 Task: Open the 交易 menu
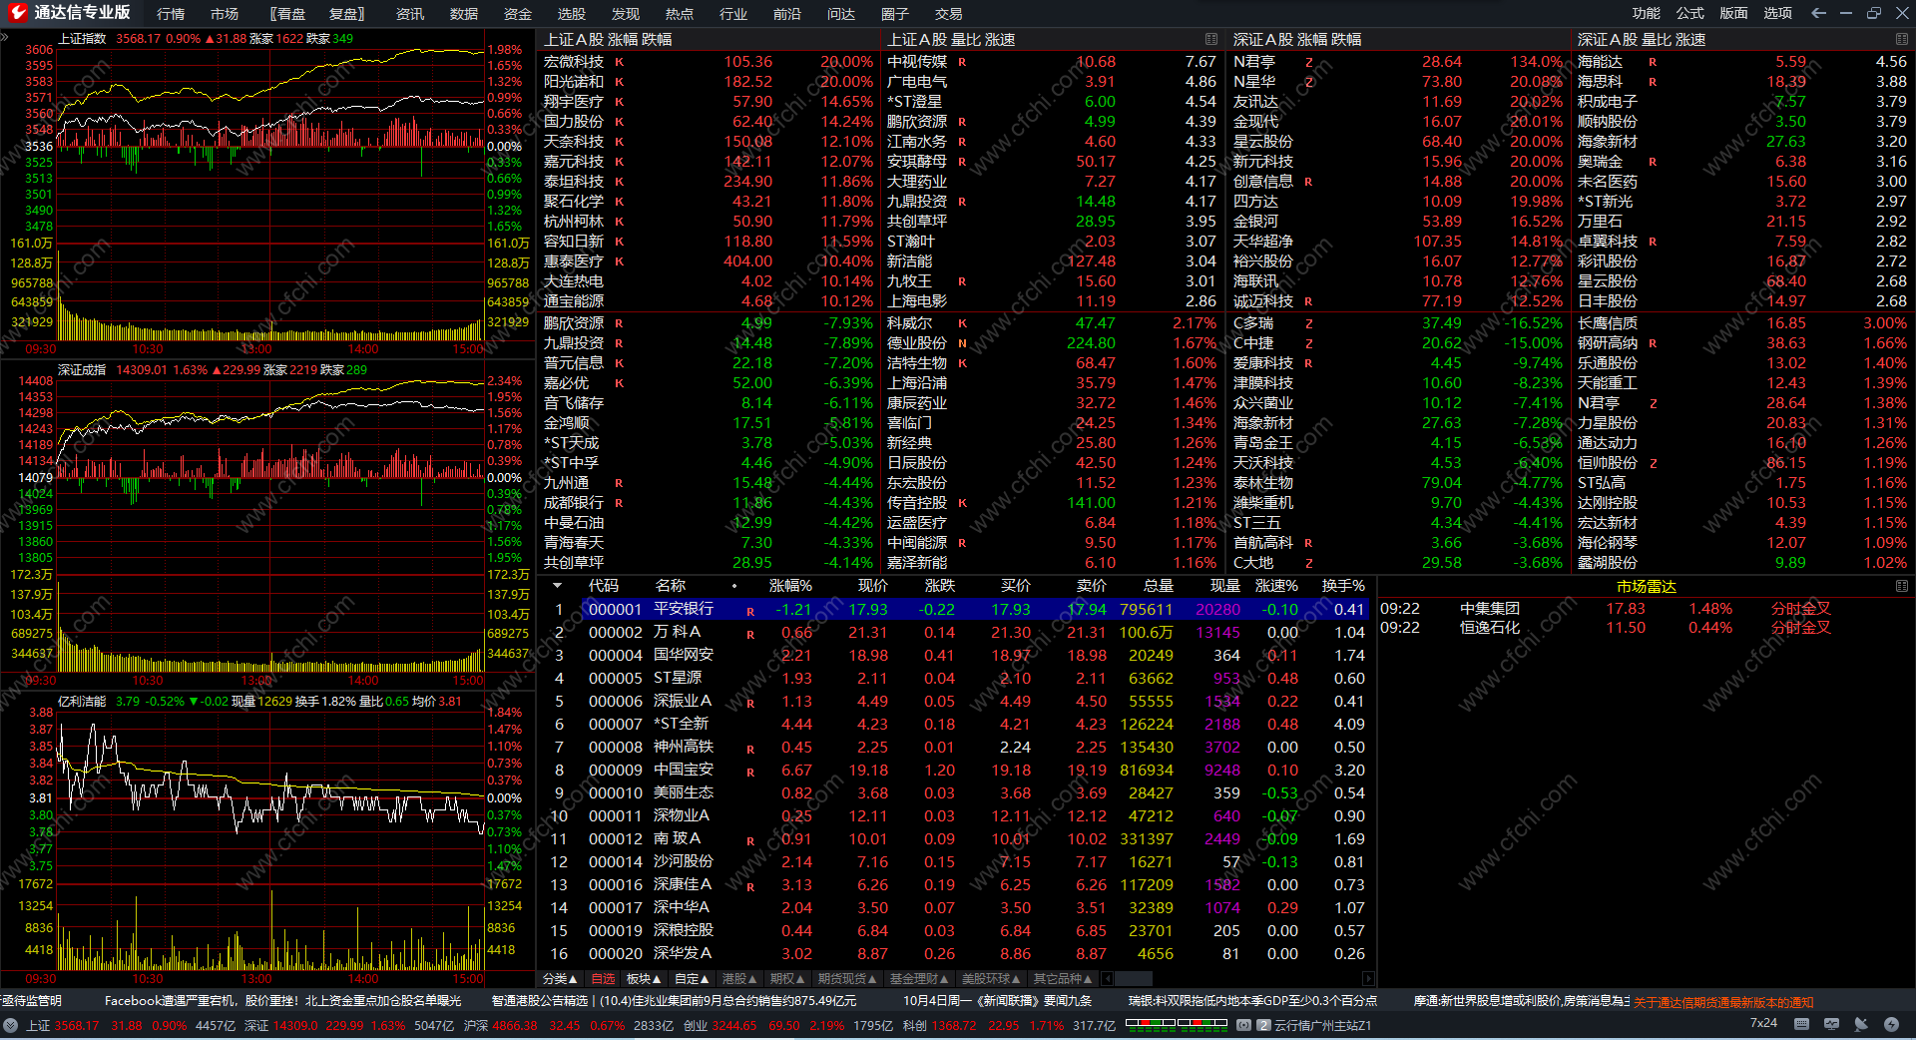pos(949,13)
